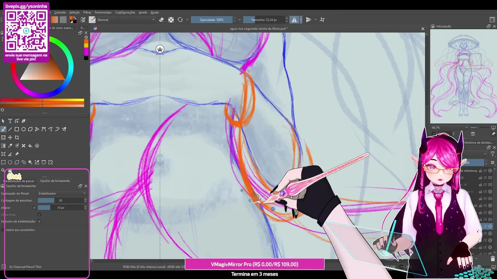Select the Move tool

coord(10,138)
